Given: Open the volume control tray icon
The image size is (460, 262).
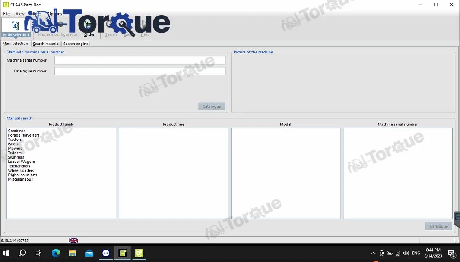Looking at the screenshot, I should (406, 253).
